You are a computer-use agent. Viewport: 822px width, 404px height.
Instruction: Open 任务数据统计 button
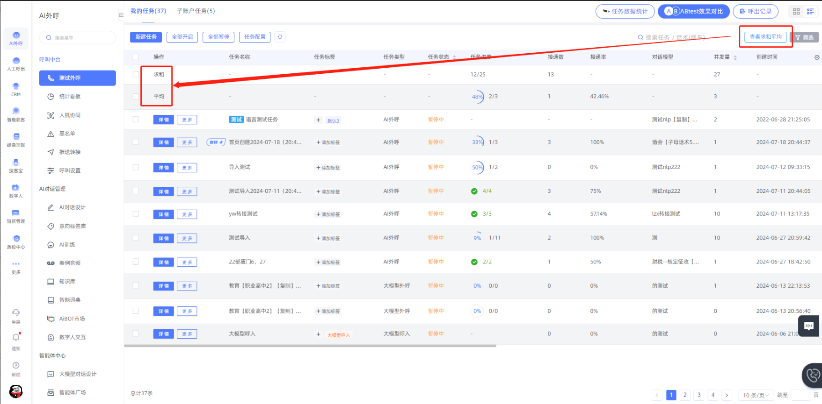pyautogui.click(x=625, y=11)
